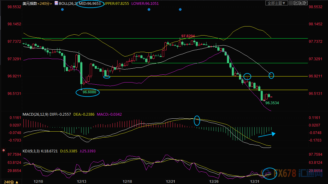Click the red sun alert icon
Image resolution: width=328 pixels, height=184 pixels.
click(3, 150)
